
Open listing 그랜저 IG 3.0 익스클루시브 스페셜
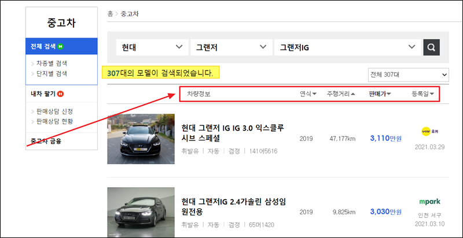click(233, 133)
